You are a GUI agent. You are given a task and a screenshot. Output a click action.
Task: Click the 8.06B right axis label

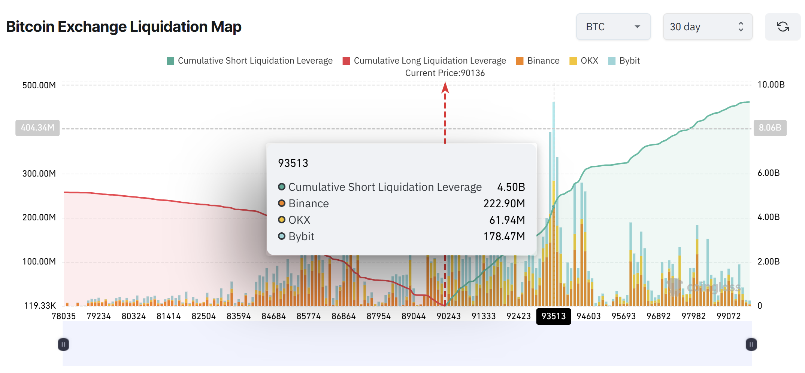[x=770, y=128]
